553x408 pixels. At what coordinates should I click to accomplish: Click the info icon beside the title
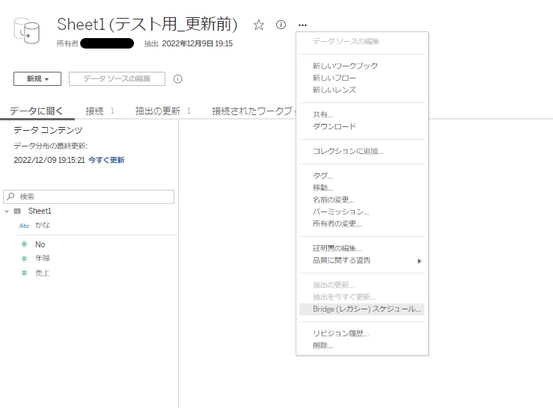(x=281, y=25)
